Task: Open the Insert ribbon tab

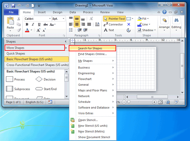Action: 42,12
